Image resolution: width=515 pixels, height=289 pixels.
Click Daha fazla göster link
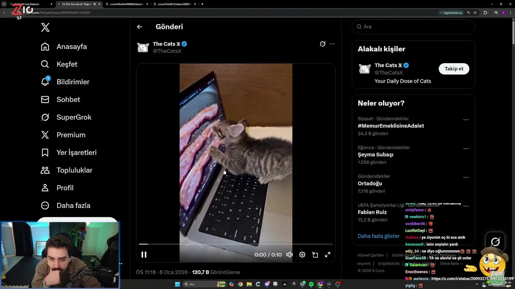click(x=379, y=236)
